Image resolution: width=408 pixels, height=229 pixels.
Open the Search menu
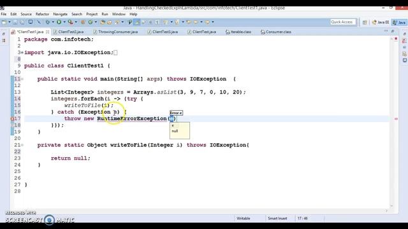76,14
